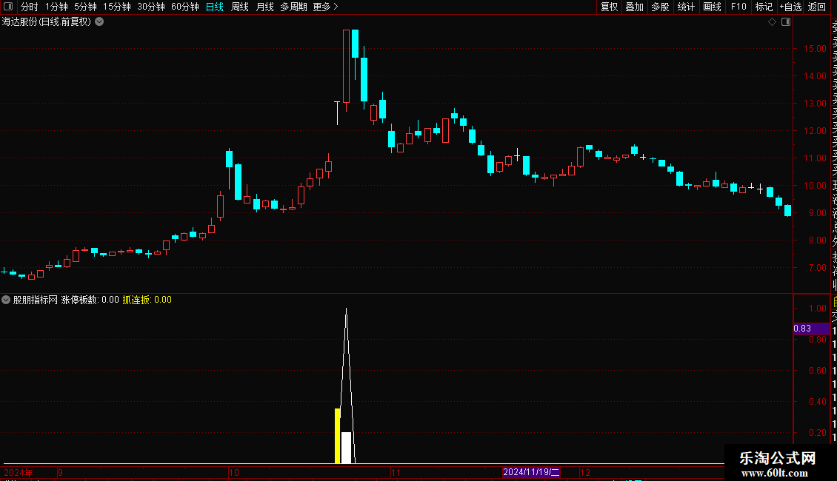This screenshot has width=837, height=481.
Task: Open the 画线 drawing tools
Action: pos(712,7)
